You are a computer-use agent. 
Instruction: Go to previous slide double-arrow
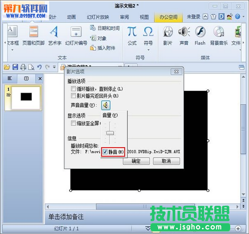(x=243, y=201)
